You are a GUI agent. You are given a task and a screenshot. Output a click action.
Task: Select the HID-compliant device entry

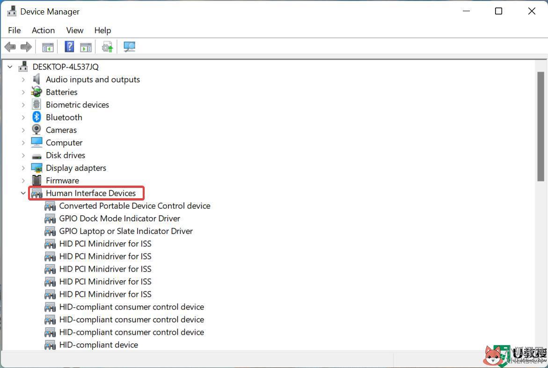pos(99,345)
